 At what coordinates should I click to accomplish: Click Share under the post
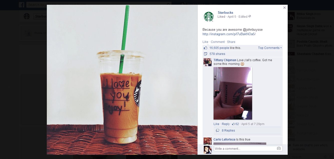point(231,42)
